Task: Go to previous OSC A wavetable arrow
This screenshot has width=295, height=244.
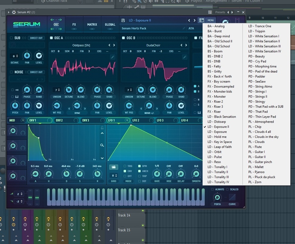Action: (109, 45)
